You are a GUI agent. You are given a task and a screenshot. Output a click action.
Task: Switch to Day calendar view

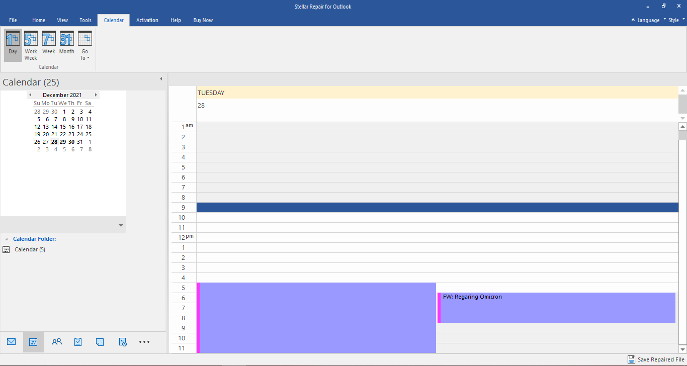coord(13,44)
